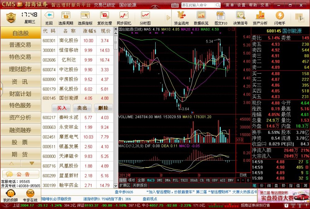The width and height of the screenshot is (310, 209).
Task: Select the BRAR indicator tab
Action: [194, 180]
